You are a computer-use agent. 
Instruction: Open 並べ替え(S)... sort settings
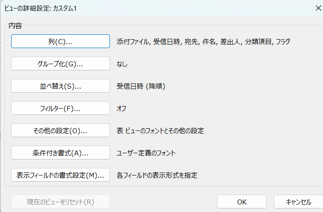(60, 86)
